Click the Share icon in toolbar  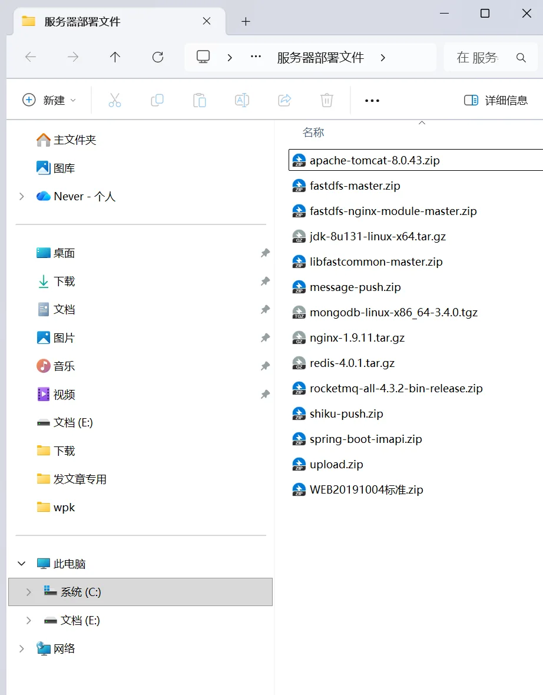(284, 100)
